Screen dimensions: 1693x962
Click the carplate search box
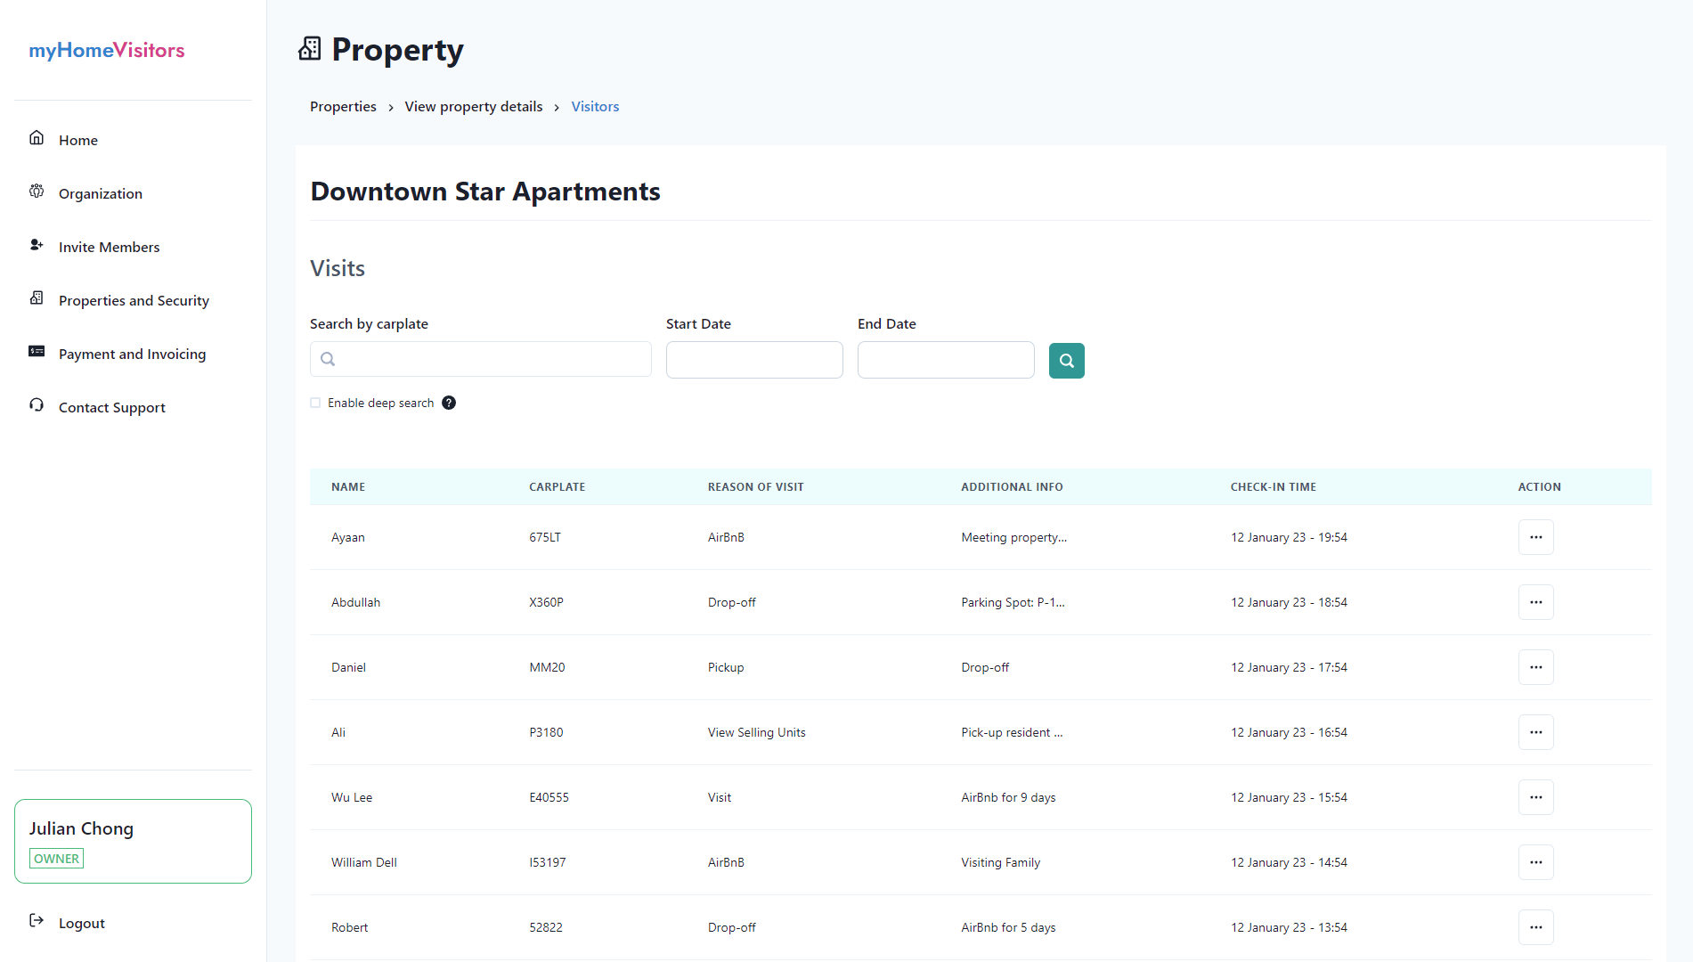click(480, 359)
